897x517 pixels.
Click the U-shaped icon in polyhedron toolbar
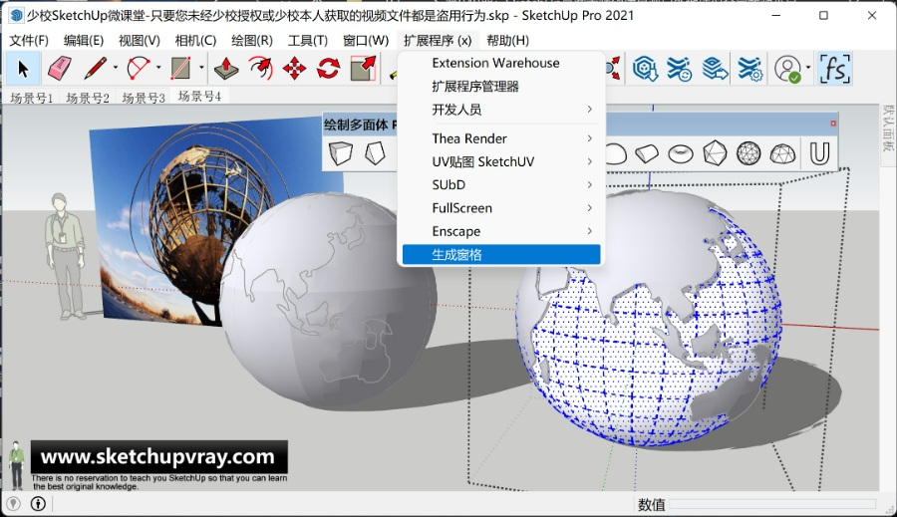tap(819, 153)
